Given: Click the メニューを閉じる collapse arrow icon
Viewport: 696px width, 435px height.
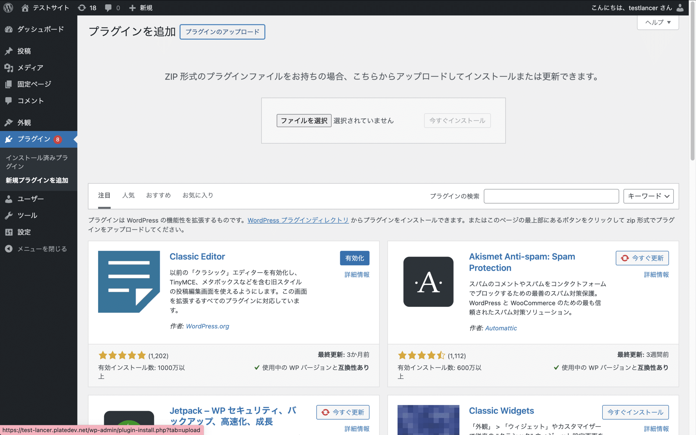Looking at the screenshot, I should pos(9,248).
